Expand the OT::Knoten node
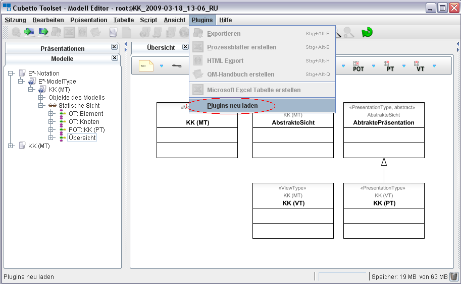The width and height of the screenshot is (461, 284). (x=51, y=122)
